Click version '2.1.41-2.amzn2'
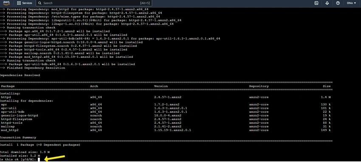 point(168,127)
